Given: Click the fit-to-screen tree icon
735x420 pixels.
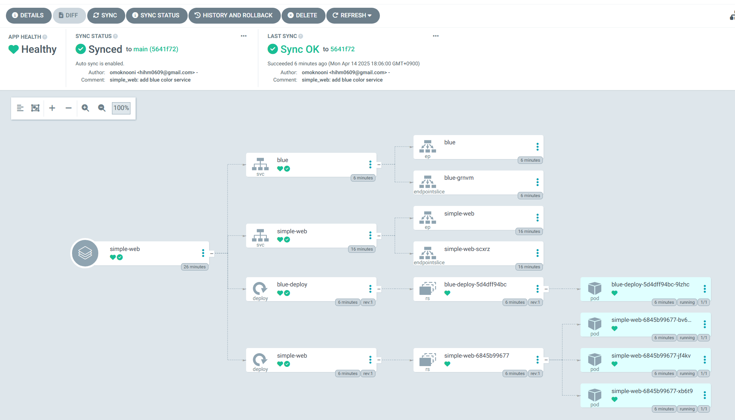Looking at the screenshot, I should tap(35, 108).
